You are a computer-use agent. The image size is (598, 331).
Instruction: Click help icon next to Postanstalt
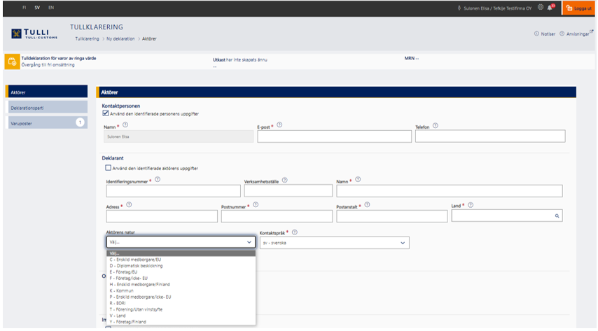pos(367,205)
